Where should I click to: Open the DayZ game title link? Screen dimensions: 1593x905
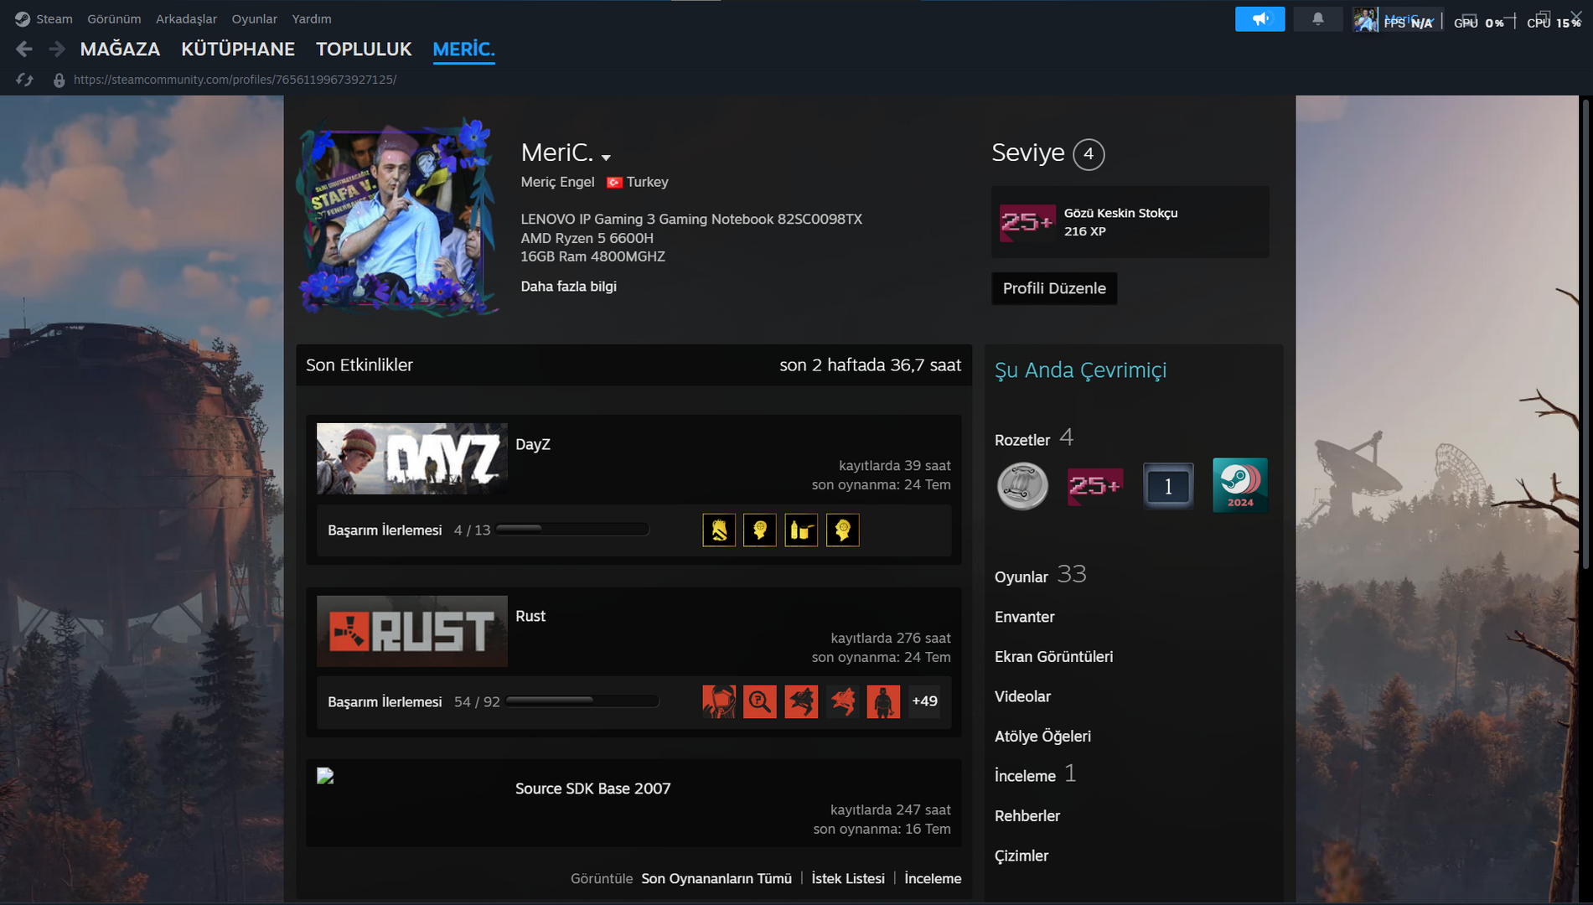pyautogui.click(x=533, y=444)
